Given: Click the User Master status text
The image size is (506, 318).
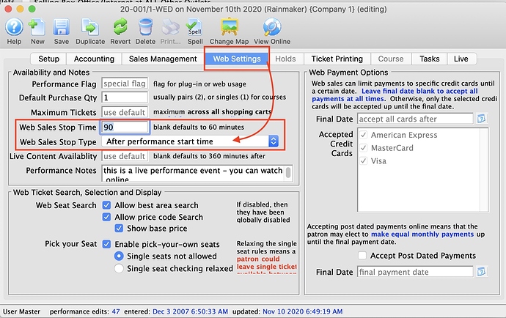Looking at the screenshot, I should (21, 311).
